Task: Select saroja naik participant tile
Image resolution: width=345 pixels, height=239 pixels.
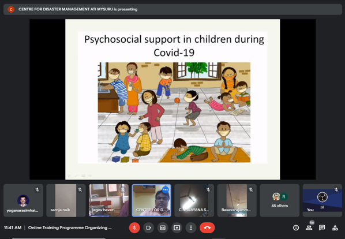Action: [66, 200]
